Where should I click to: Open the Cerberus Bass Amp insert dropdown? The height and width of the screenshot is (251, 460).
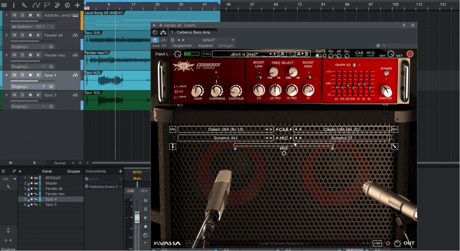coord(193,32)
